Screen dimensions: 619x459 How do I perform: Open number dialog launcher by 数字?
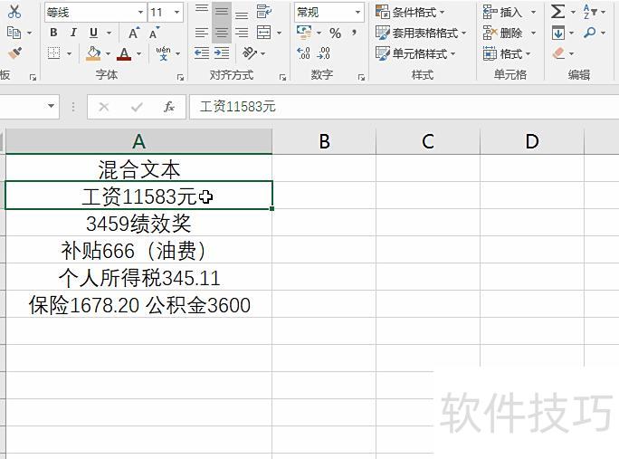tap(361, 78)
